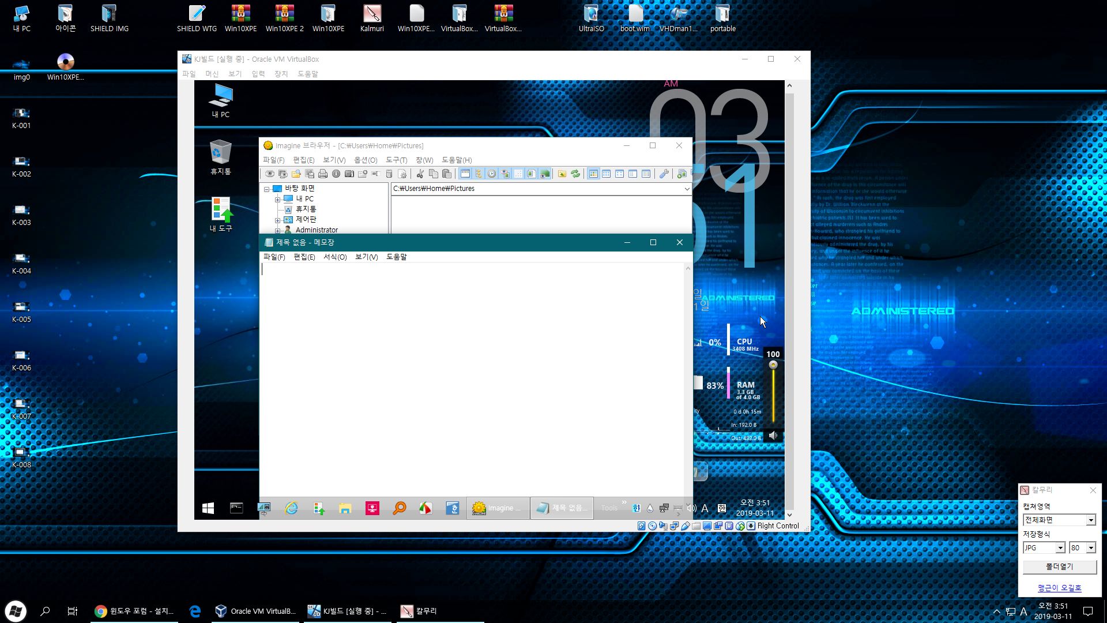Click the round info icon in Imagine toolbar
The image size is (1107, 623).
tap(336, 174)
